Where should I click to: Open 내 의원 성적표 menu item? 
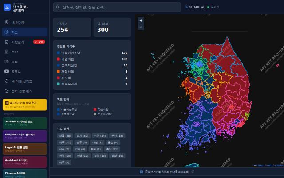[25, 81]
